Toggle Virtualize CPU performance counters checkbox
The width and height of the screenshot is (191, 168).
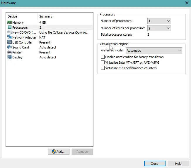pos(103,68)
